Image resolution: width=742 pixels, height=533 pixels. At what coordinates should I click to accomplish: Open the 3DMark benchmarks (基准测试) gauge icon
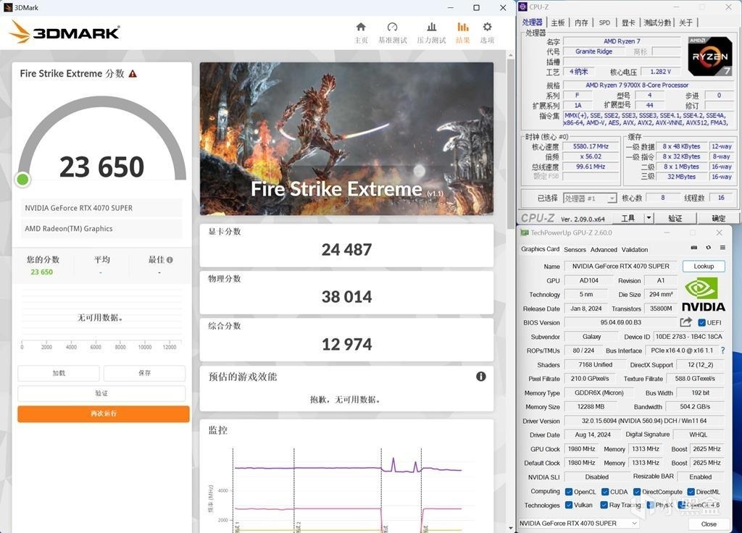pyautogui.click(x=392, y=27)
